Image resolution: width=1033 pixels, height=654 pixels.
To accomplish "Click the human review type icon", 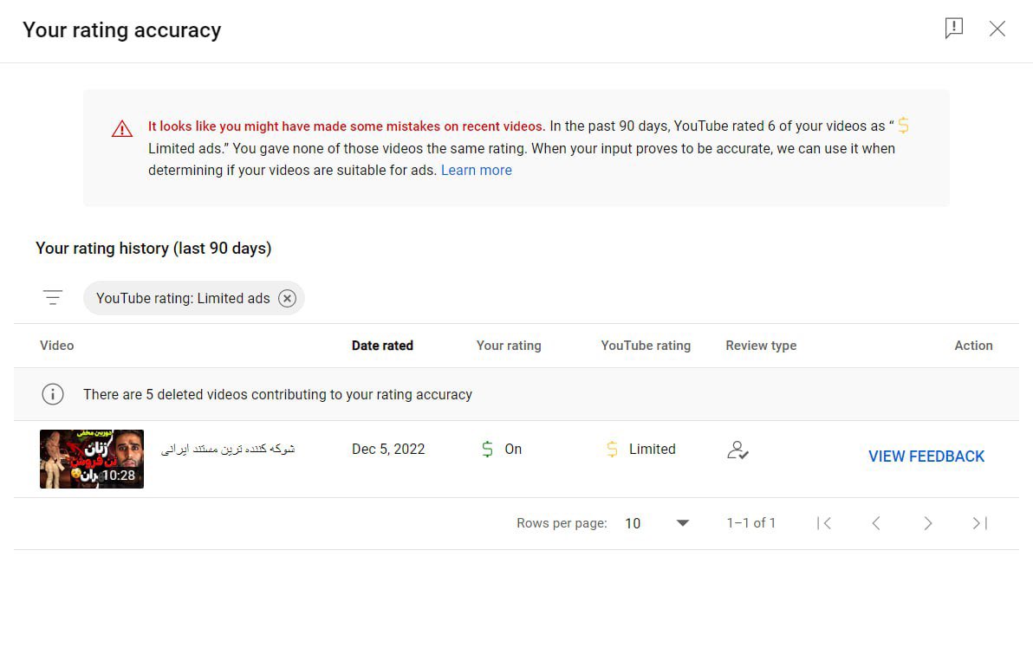I will [737, 450].
